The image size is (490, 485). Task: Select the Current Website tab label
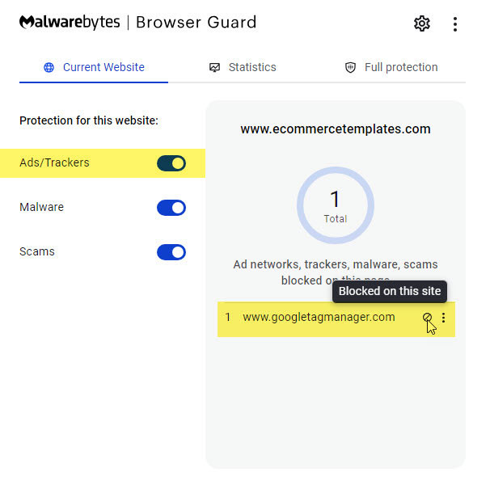103,68
